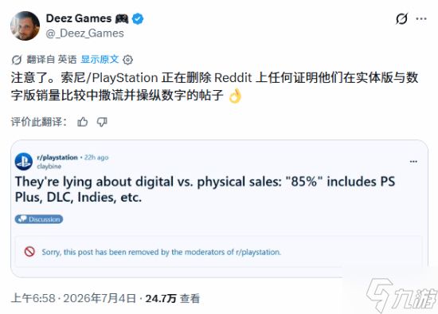Click the blue verified badge
Viewport: 438px width, 314px height.
pos(138,19)
